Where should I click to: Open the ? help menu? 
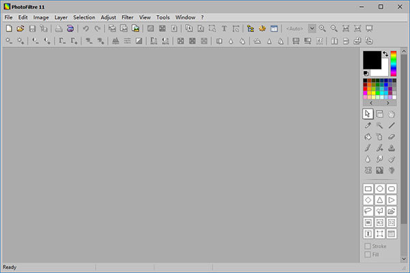pyautogui.click(x=202, y=18)
